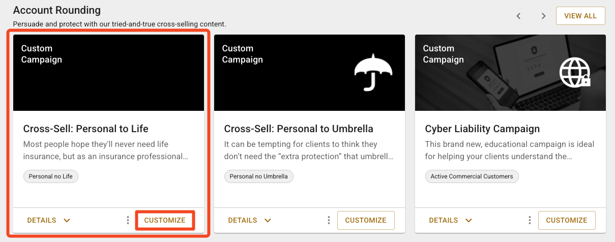Customize the Personal to Life campaign

coord(165,220)
